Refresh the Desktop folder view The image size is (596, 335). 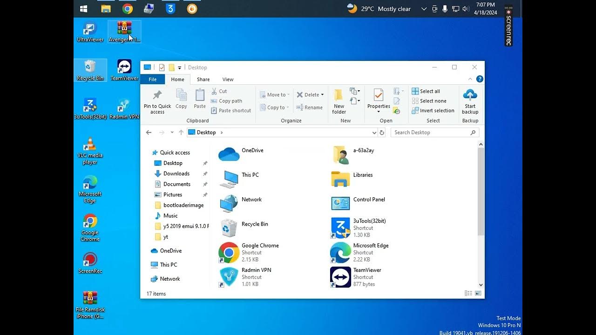tap(382, 133)
